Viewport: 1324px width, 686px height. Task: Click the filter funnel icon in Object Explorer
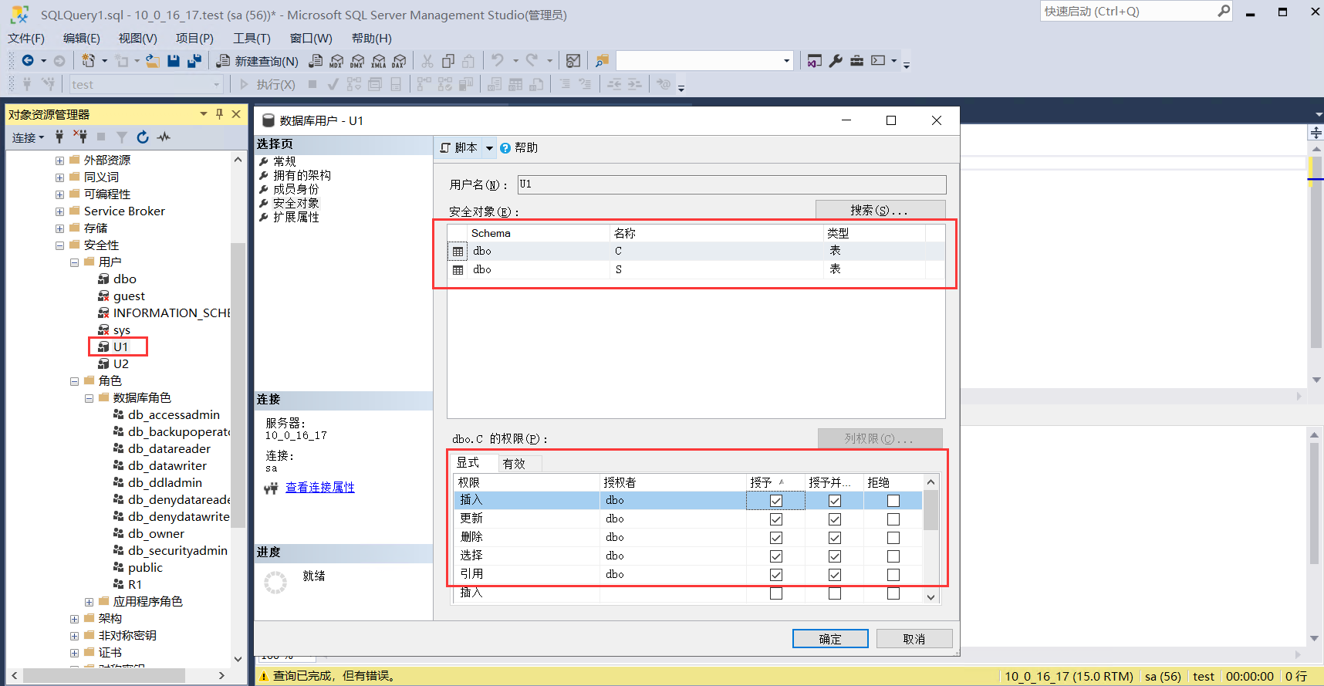(x=122, y=137)
